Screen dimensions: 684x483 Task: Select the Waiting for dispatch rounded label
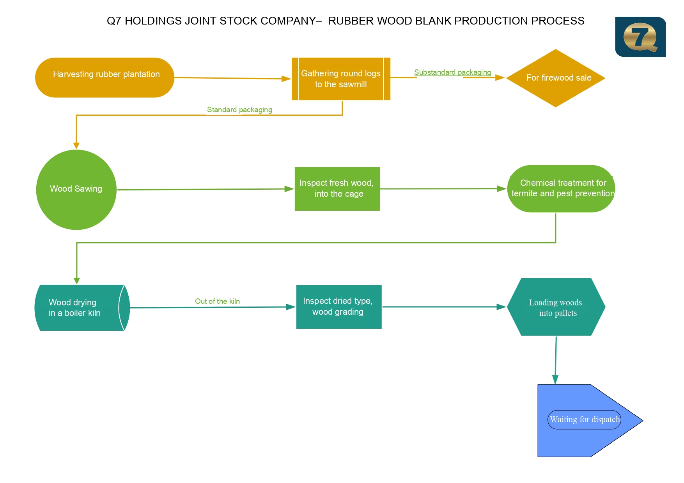point(584,420)
